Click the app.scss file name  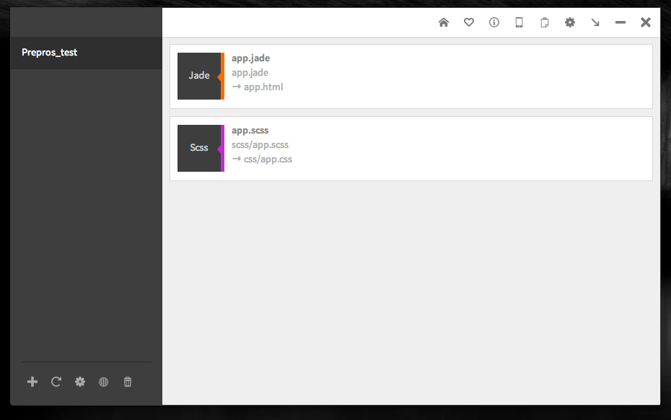[250, 130]
